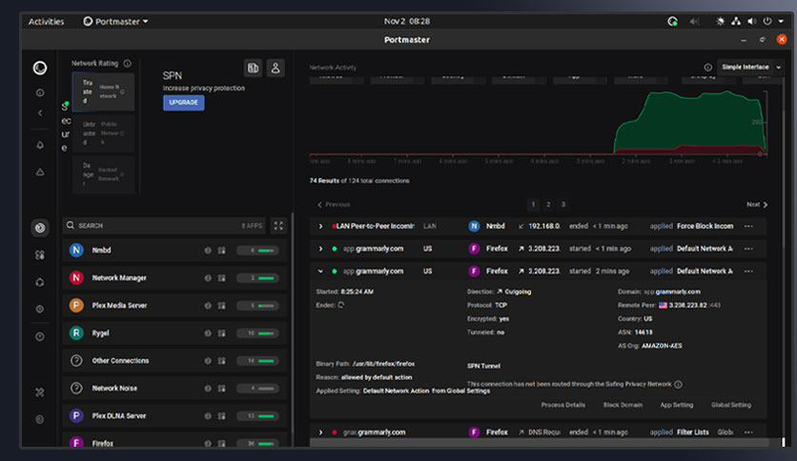Viewport: 797px width, 461px height.
Task: Select the Danger Hacked Network rating
Action: click(x=103, y=174)
